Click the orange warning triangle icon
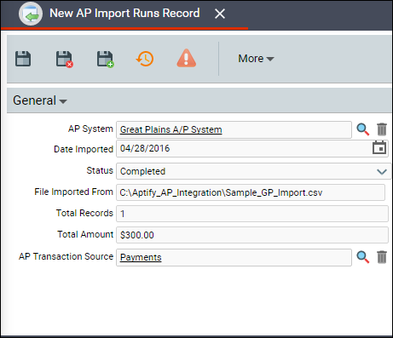The width and height of the screenshot is (393, 338). (x=187, y=58)
